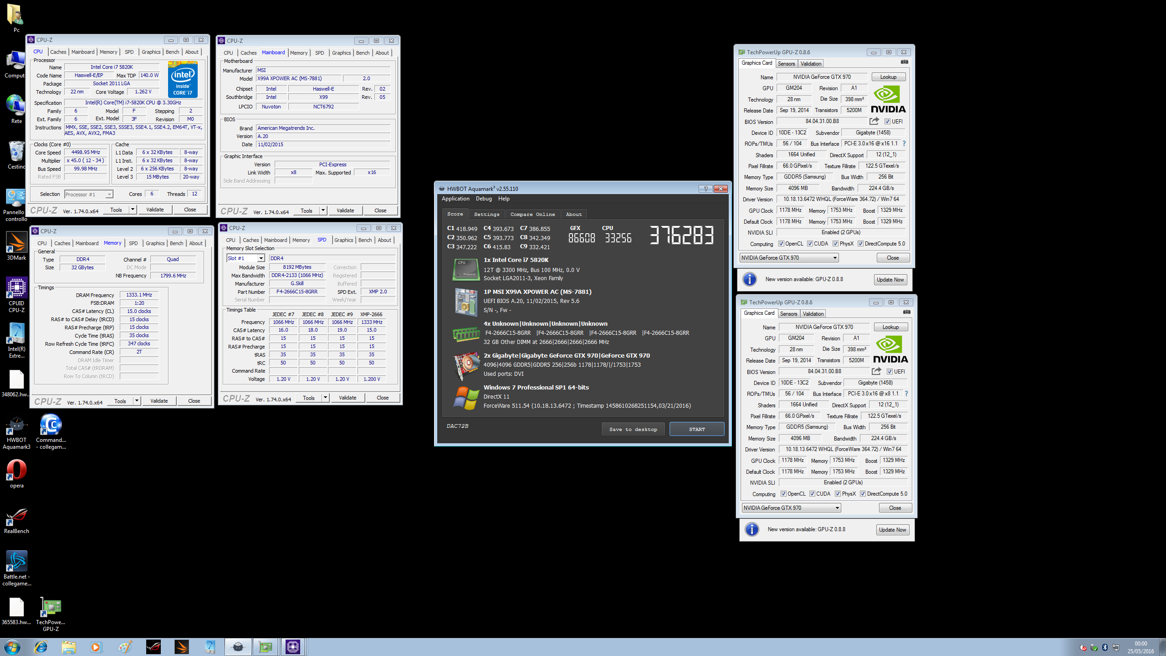Screen dimensions: 1166x656
Task: Open the 365583.hw file on desktop
Action: click(16, 611)
